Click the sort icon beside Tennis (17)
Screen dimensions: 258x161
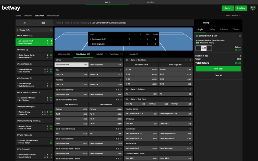coord(51,30)
